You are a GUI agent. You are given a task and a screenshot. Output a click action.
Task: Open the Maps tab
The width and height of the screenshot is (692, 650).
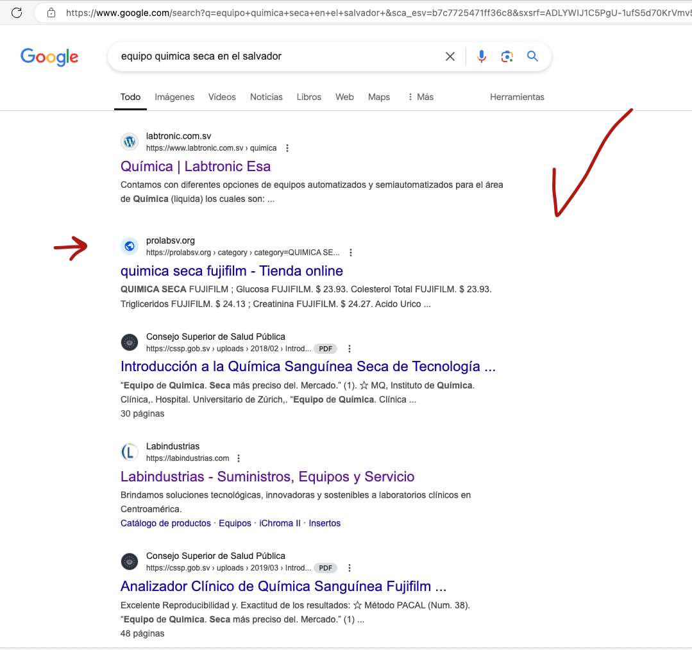pos(379,97)
